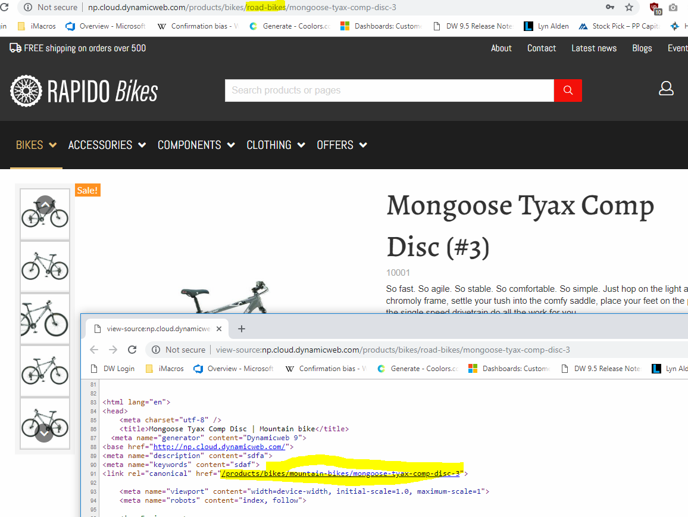Image resolution: width=688 pixels, height=517 pixels.
Task: Go back in the view-source window
Action: [94, 350]
